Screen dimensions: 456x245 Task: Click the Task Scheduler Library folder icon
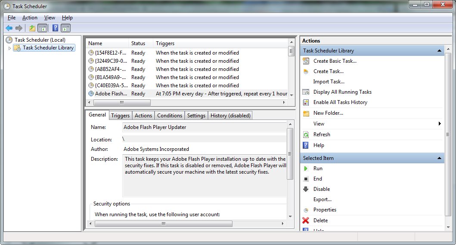tap(18, 48)
